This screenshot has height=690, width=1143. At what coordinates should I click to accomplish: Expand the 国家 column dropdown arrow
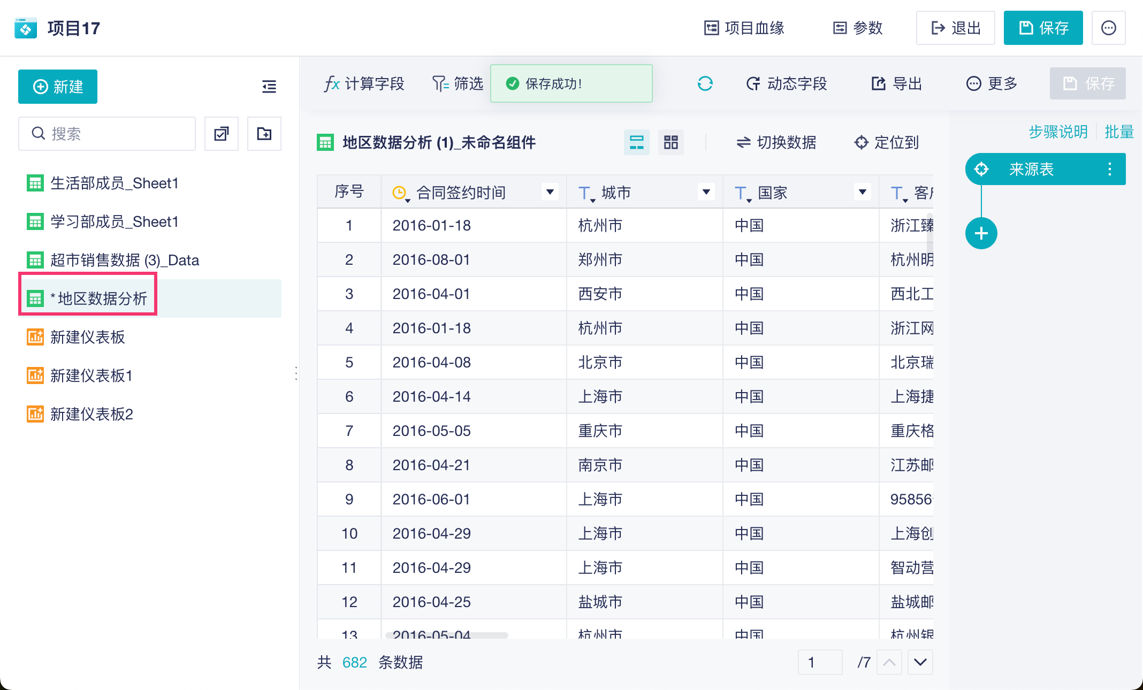[x=862, y=192]
